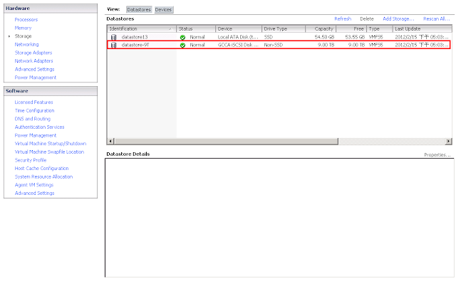Image resolution: width=456 pixels, height=281 pixels.
Task: Open Networking hardware page
Action: coord(26,44)
